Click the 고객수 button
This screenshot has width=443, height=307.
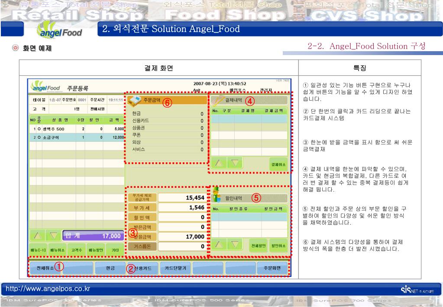point(77,250)
